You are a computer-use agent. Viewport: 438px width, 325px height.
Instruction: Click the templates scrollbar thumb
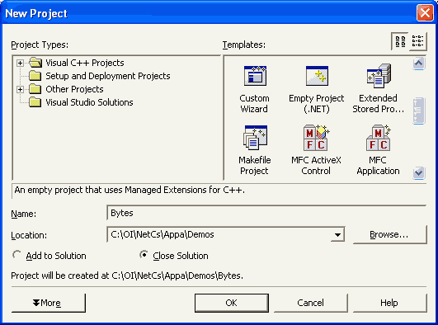coord(419,111)
